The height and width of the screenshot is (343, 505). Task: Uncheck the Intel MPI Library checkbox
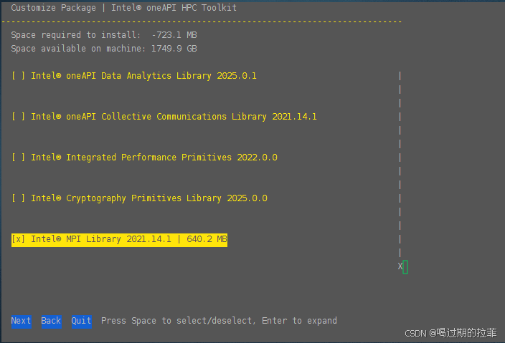tap(19, 239)
